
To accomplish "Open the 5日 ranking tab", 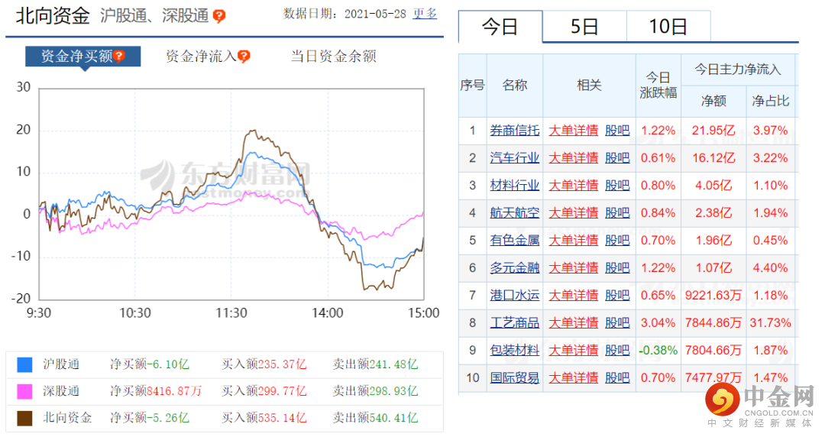I will [x=584, y=26].
